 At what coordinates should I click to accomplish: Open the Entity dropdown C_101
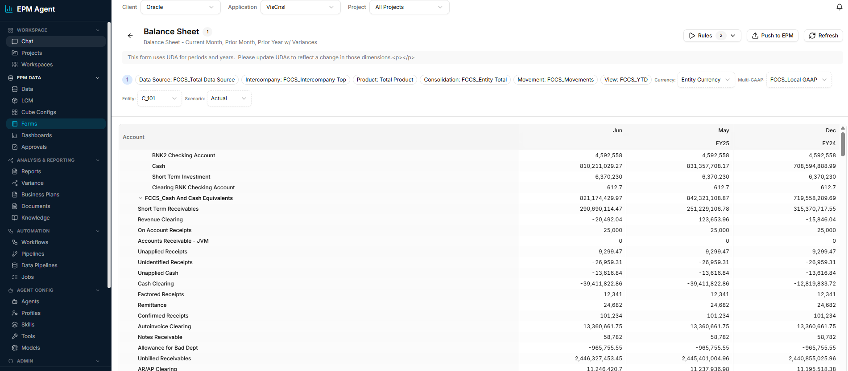coord(159,98)
